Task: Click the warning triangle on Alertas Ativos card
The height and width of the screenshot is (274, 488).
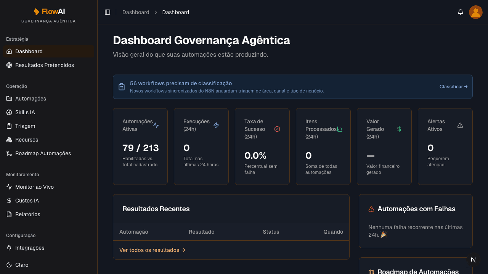Action: coord(460,125)
